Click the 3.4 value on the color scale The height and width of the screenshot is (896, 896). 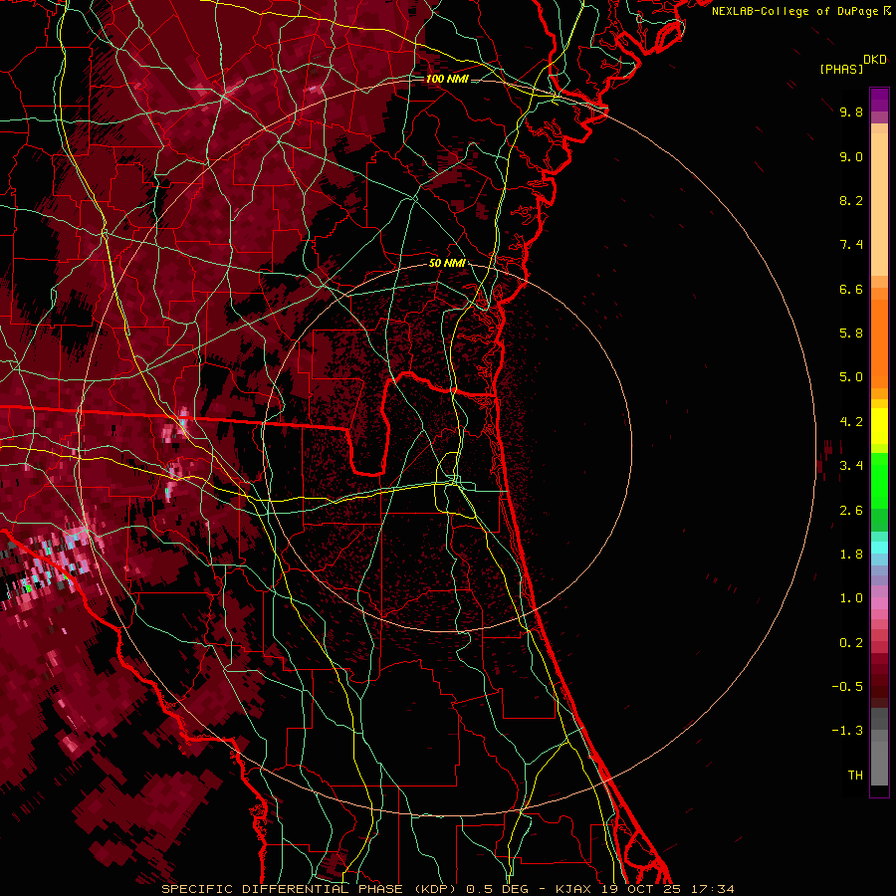click(851, 466)
